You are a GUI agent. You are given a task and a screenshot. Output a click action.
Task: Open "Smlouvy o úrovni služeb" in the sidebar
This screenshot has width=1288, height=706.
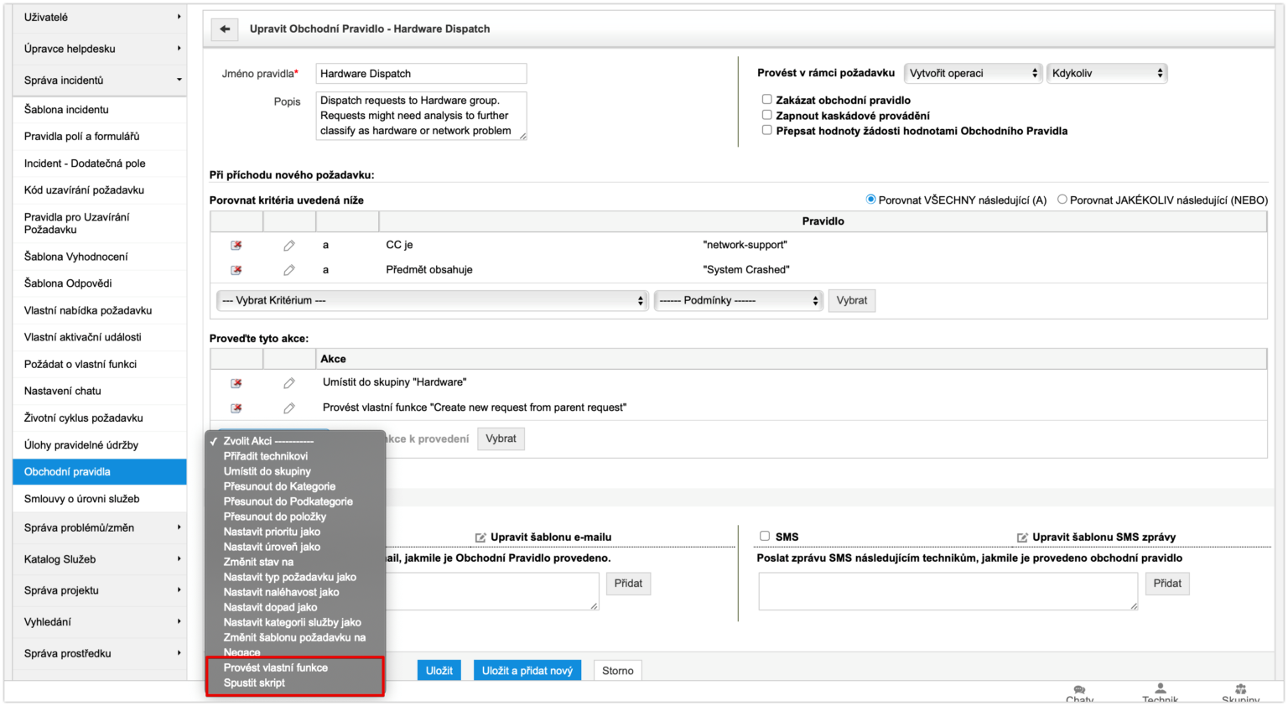point(82,499)
